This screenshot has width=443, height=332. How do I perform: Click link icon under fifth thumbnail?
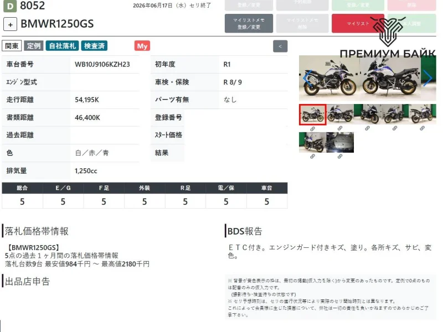[422, 128]
